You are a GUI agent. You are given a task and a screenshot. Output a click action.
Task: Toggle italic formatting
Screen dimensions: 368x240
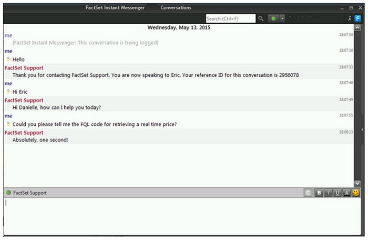tap(329, 193)
